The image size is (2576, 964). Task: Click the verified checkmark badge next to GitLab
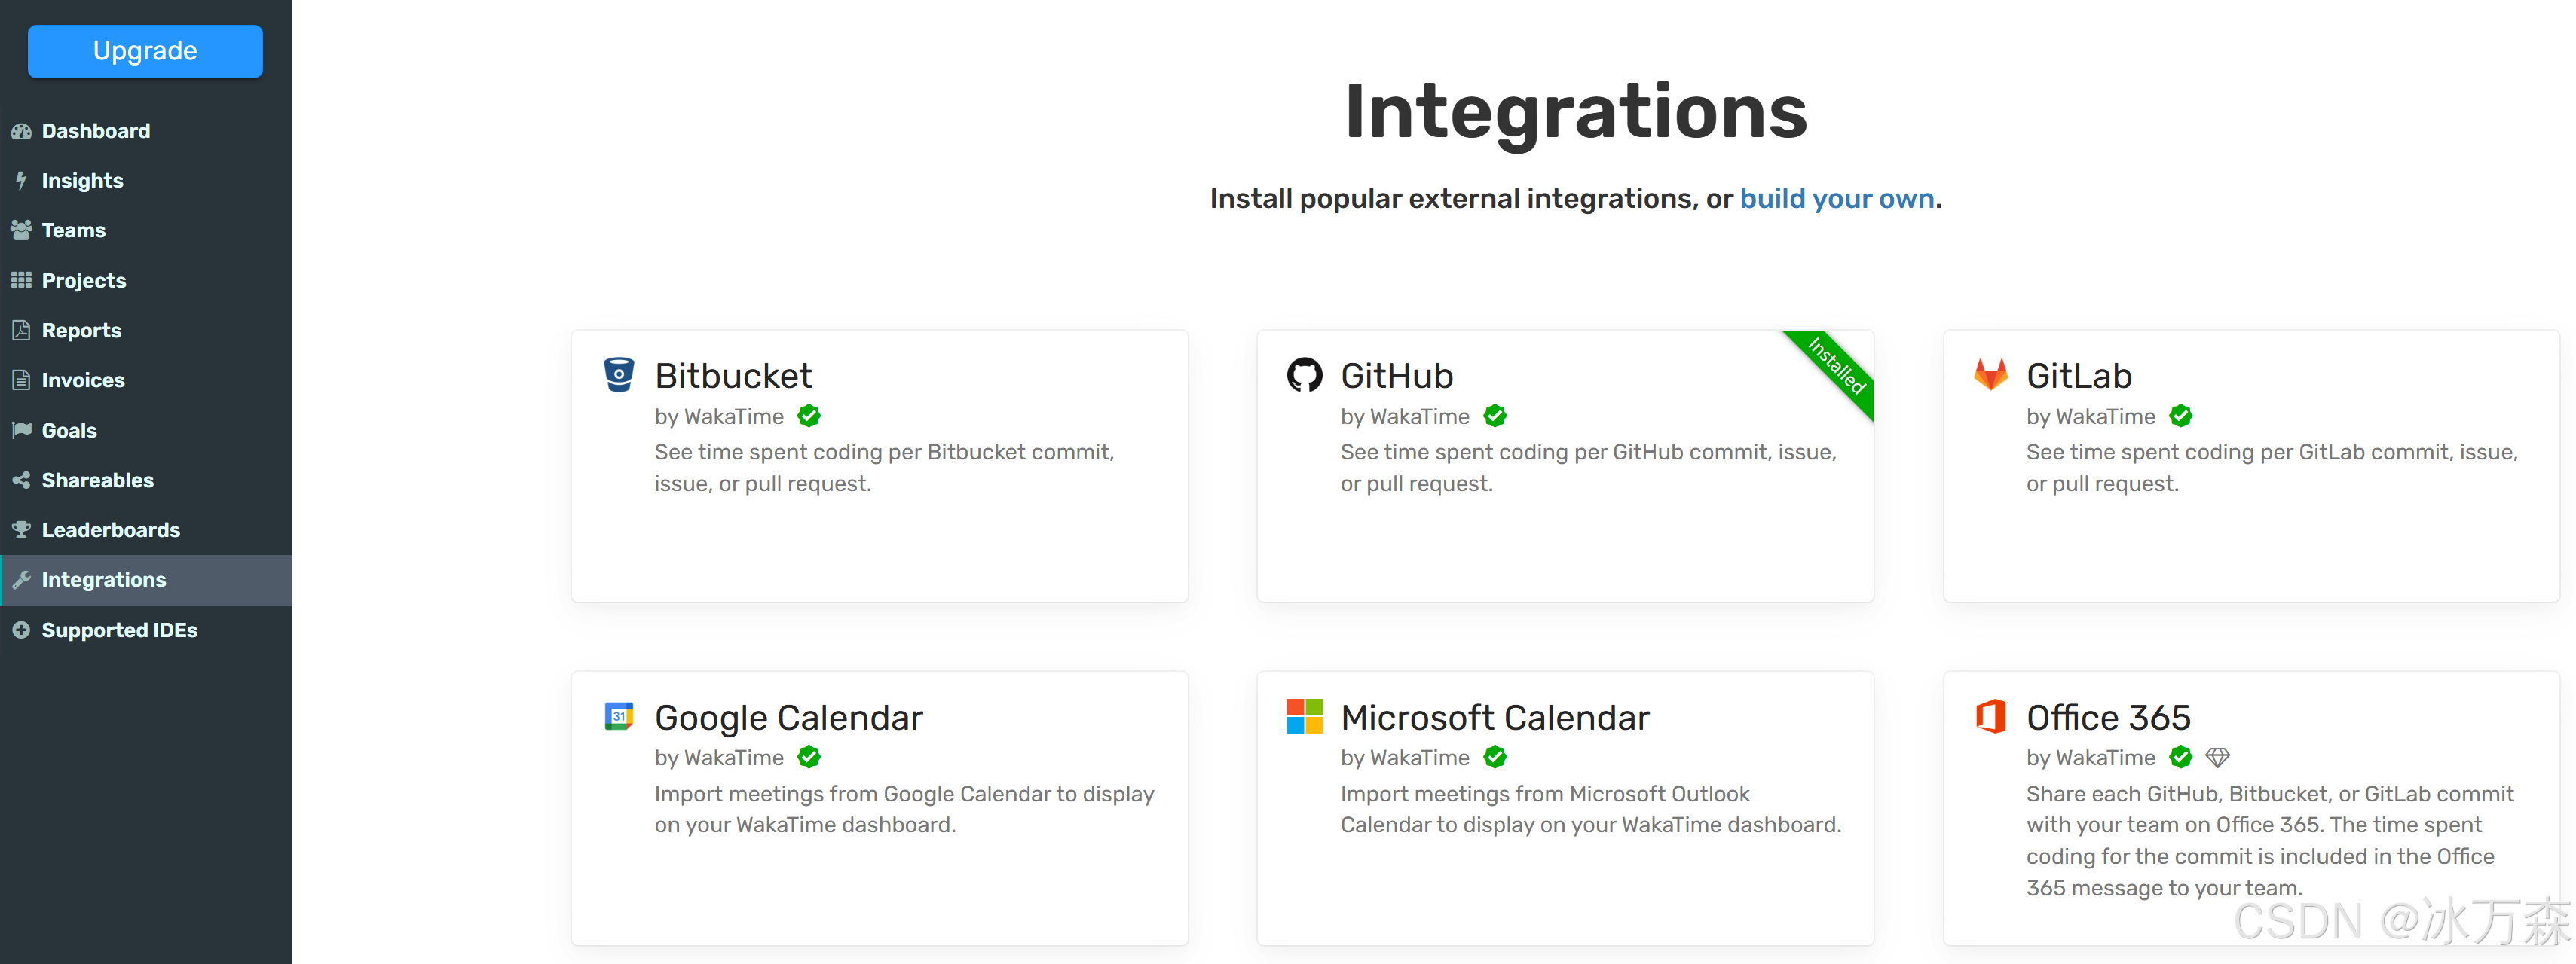(x=2180, y=416)
